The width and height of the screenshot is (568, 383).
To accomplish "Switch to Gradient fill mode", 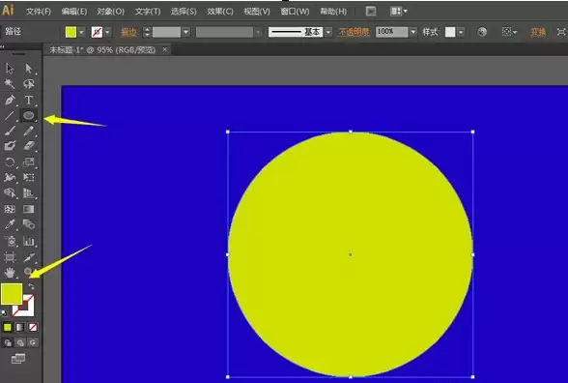I will (x=20, y=328).
